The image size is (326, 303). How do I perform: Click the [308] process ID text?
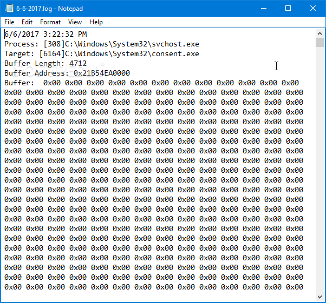[x=54, y=44]
